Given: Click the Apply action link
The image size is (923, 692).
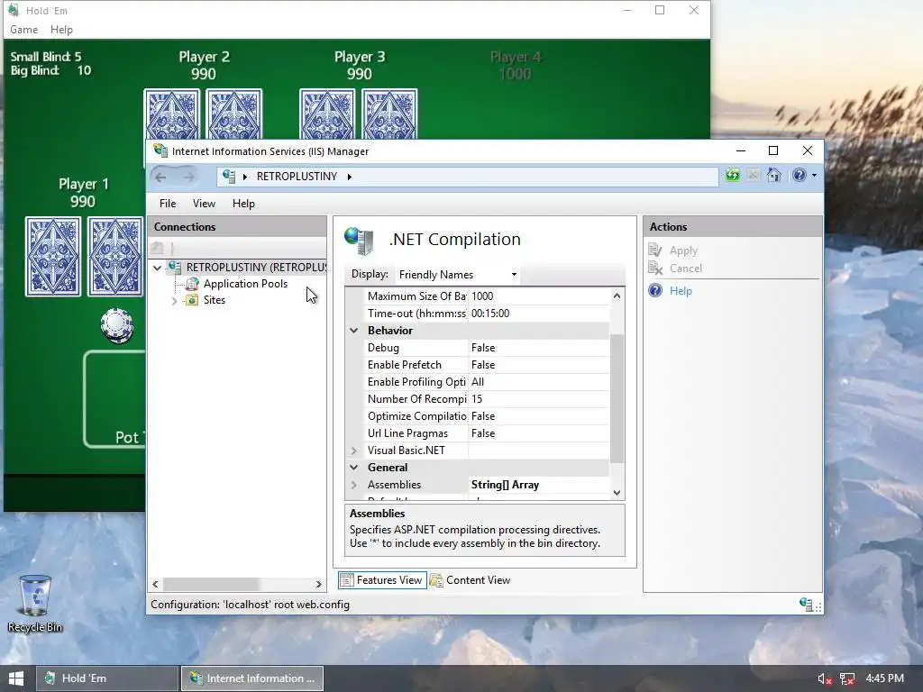Looking at the screenshot, I should (x=683, y=250).
